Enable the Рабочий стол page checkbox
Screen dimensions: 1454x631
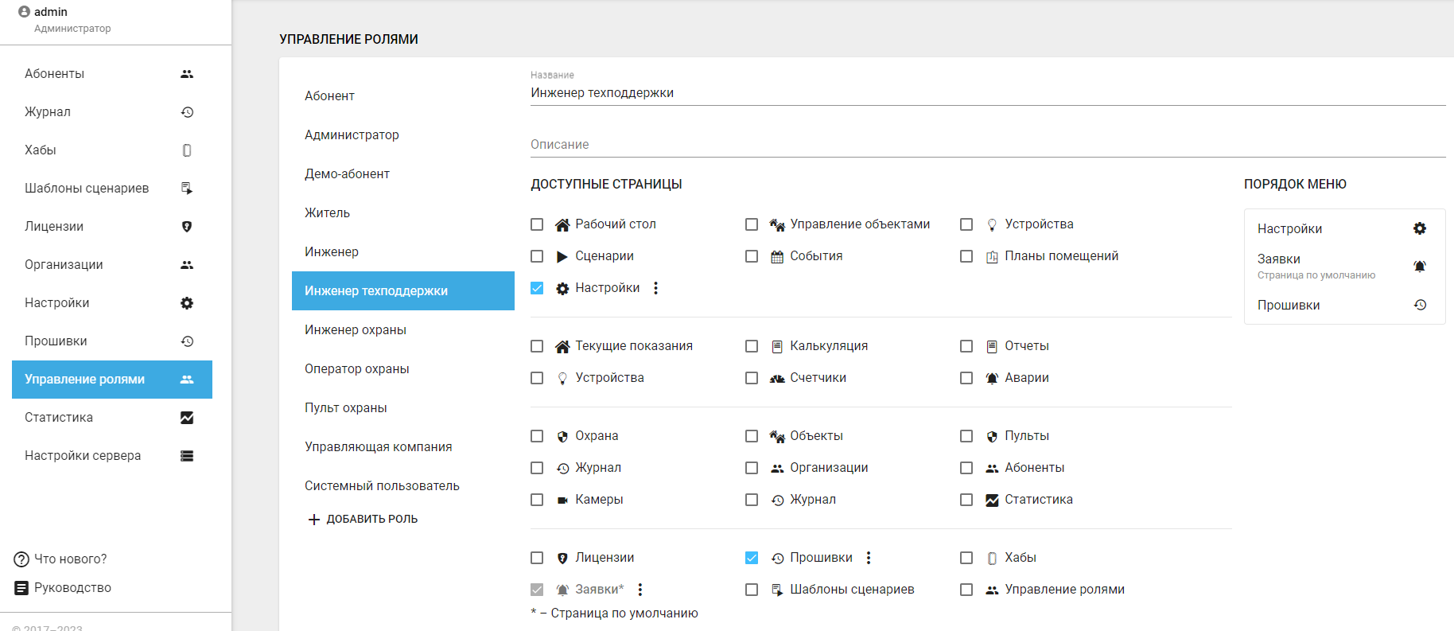(x=537, y=224)
